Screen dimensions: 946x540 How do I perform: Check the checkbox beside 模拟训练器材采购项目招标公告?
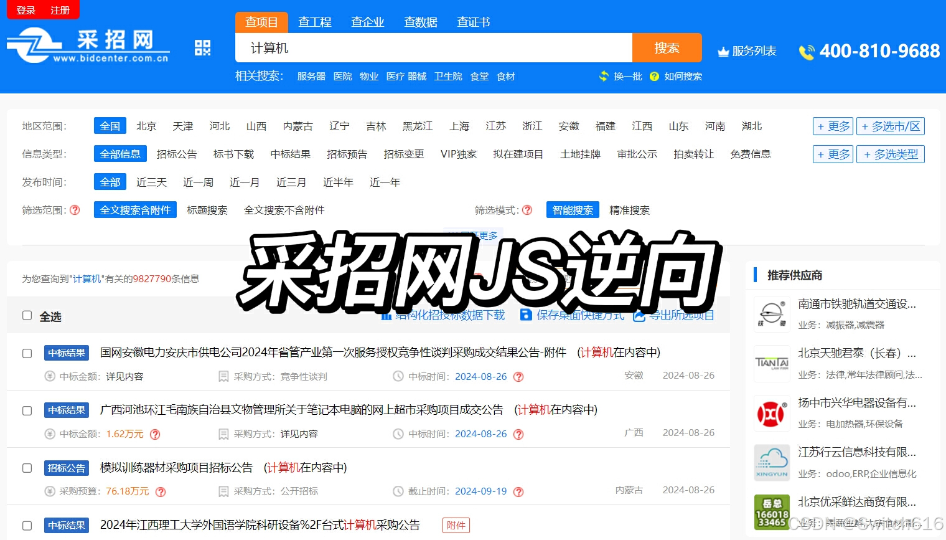pos(27,468)
